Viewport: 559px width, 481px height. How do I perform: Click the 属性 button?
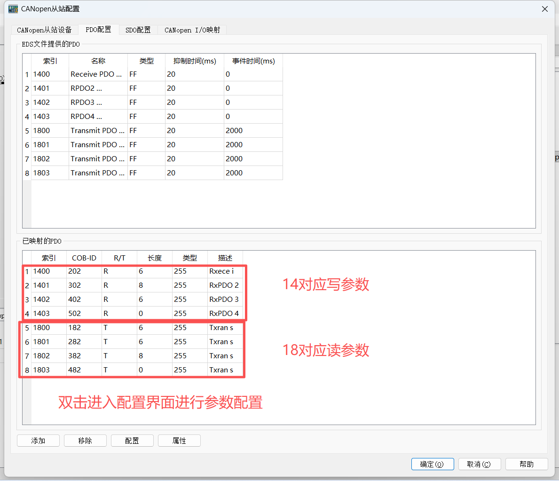pos(179,441)
